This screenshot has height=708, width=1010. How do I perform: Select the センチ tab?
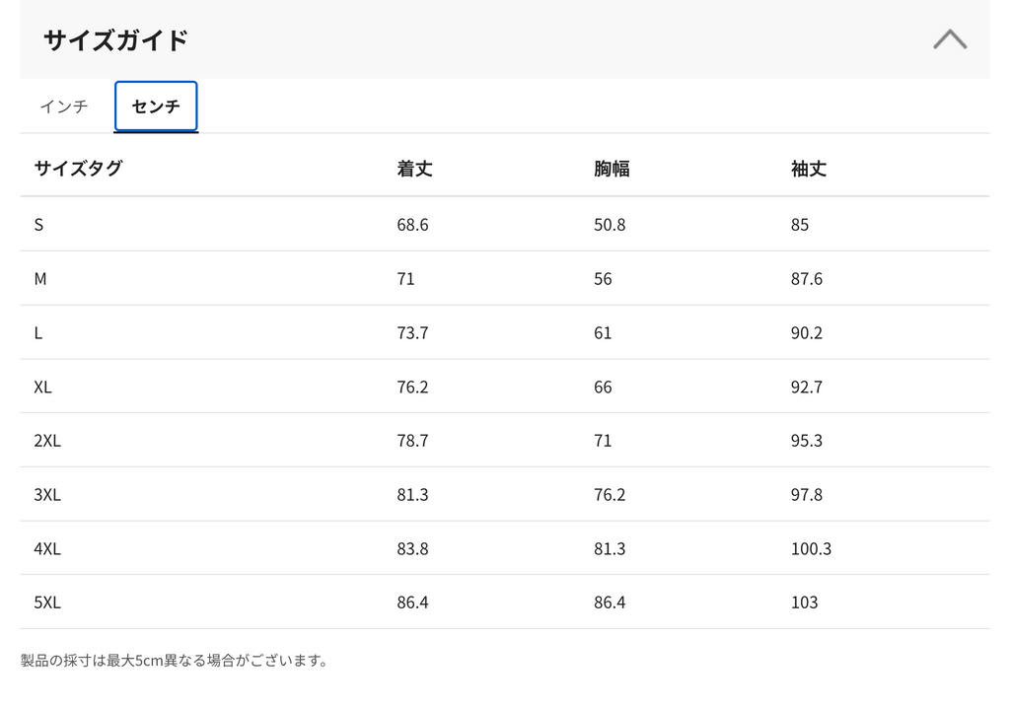click(x=156, y=106)
